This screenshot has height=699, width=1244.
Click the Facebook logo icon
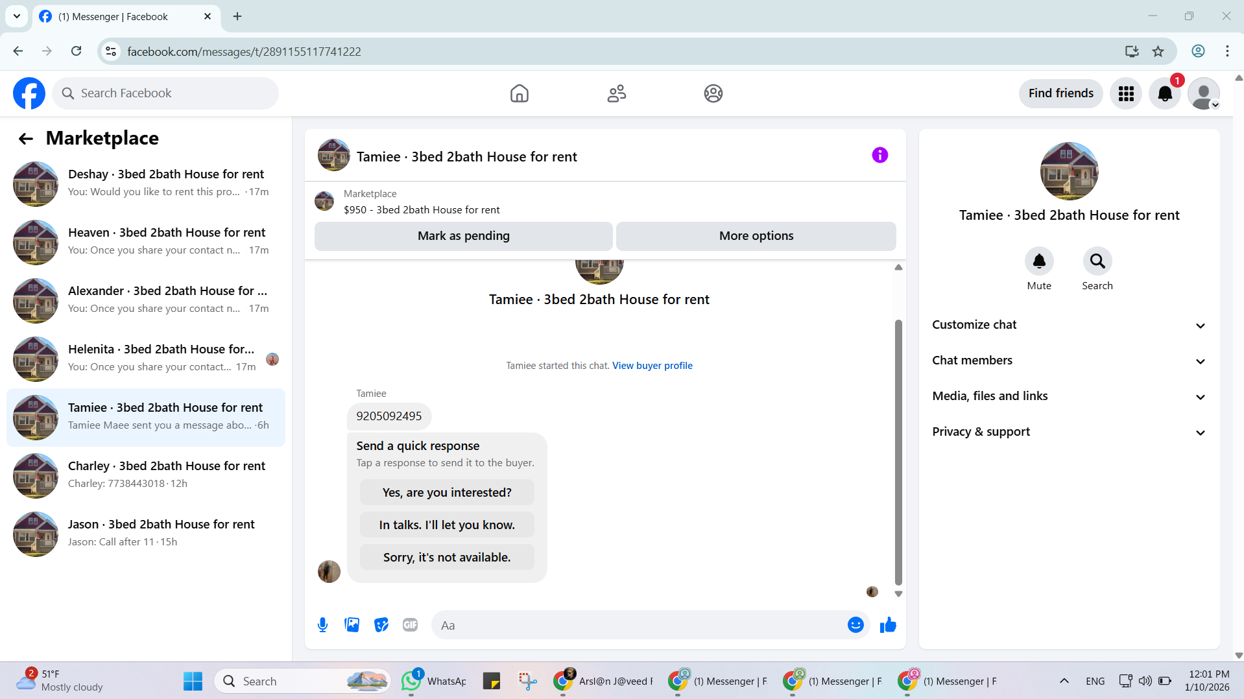point(29,93)
